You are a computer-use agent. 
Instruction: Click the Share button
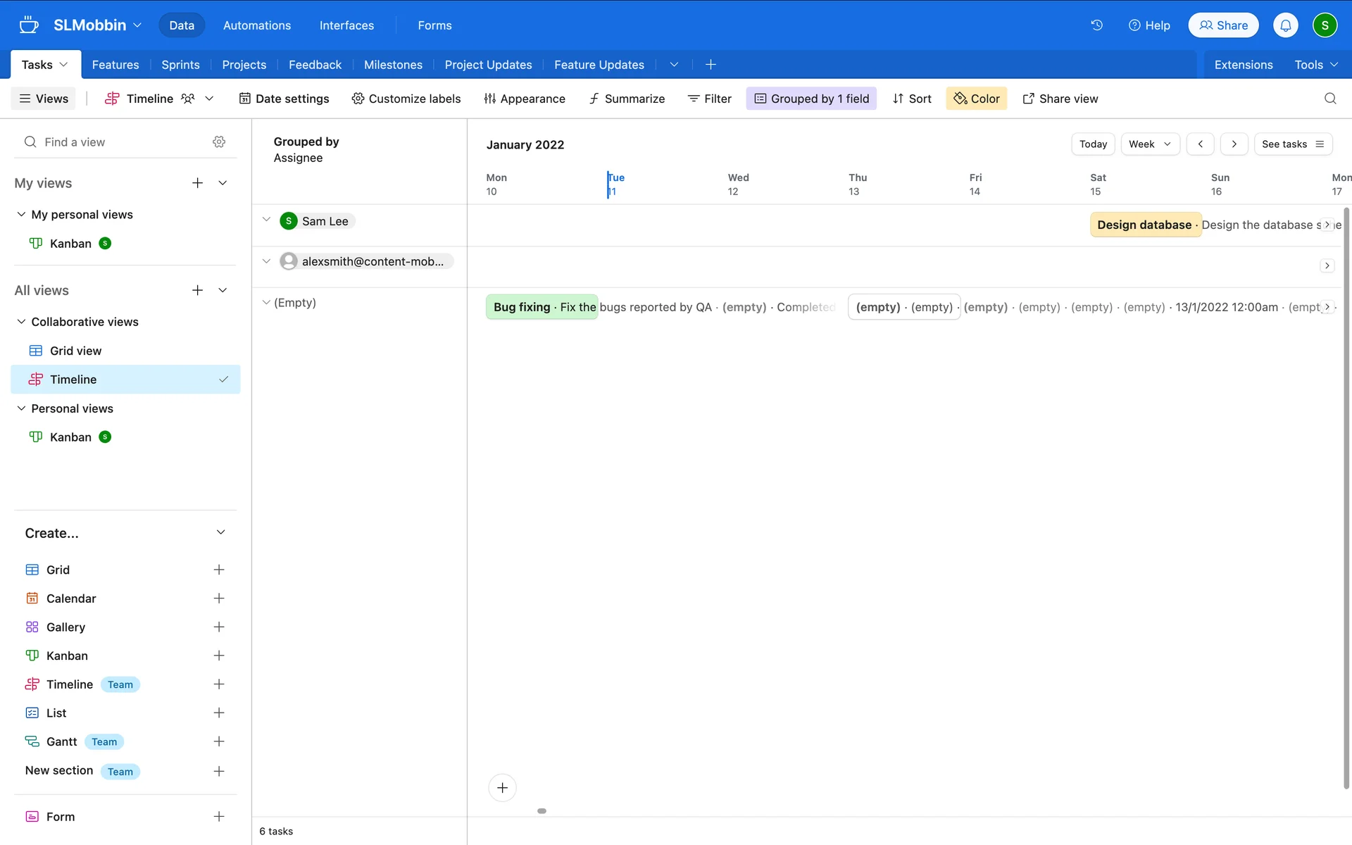[1223, 25]
